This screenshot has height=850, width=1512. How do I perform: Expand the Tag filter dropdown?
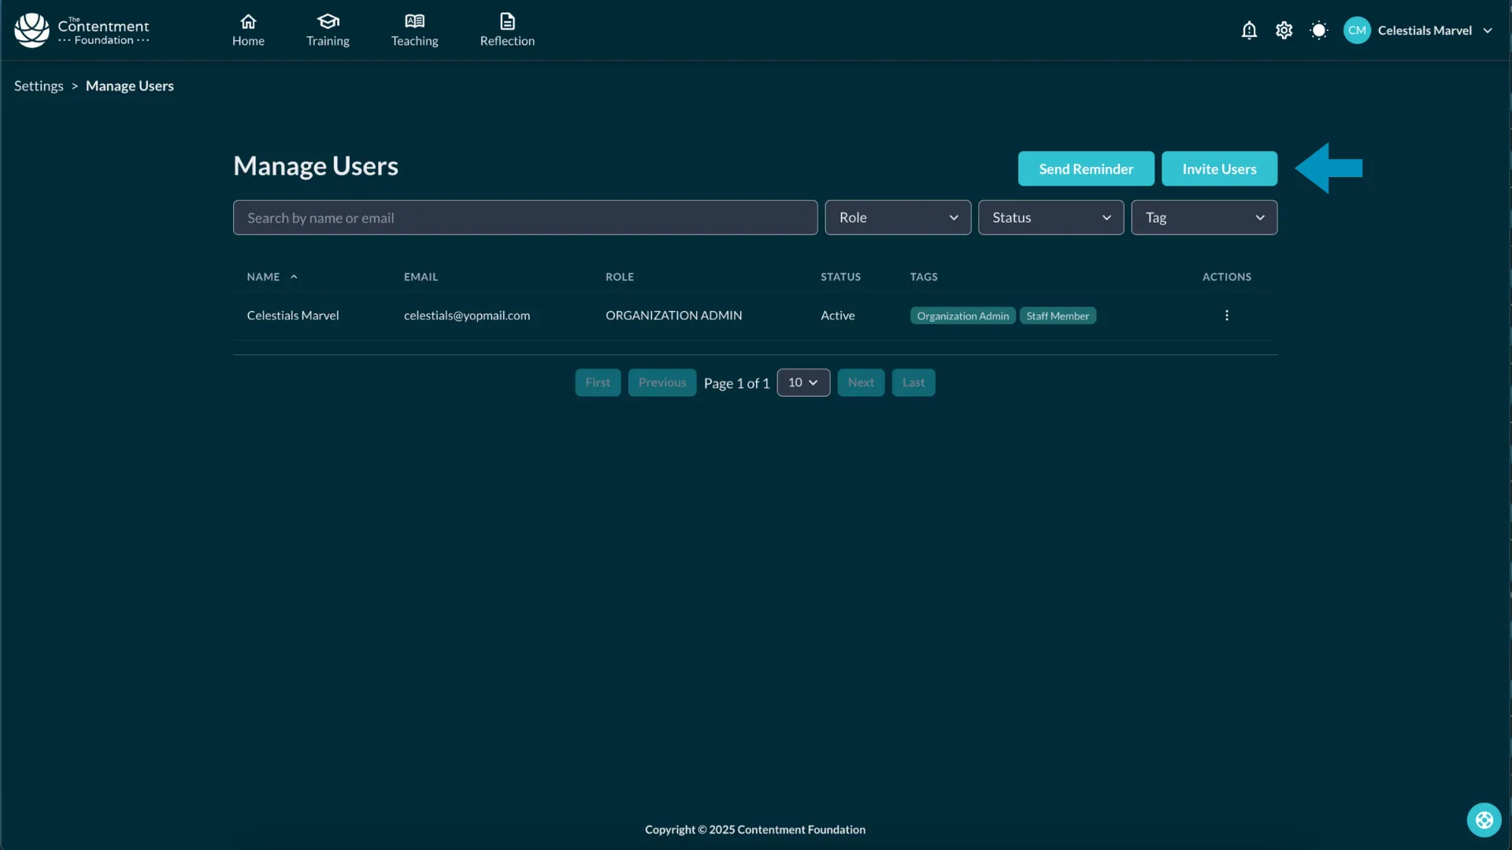pyautogui.click(x=1204, y=218)
